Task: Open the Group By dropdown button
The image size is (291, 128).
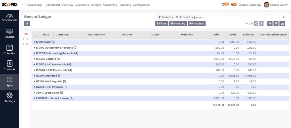Action: tap(178, 24)
